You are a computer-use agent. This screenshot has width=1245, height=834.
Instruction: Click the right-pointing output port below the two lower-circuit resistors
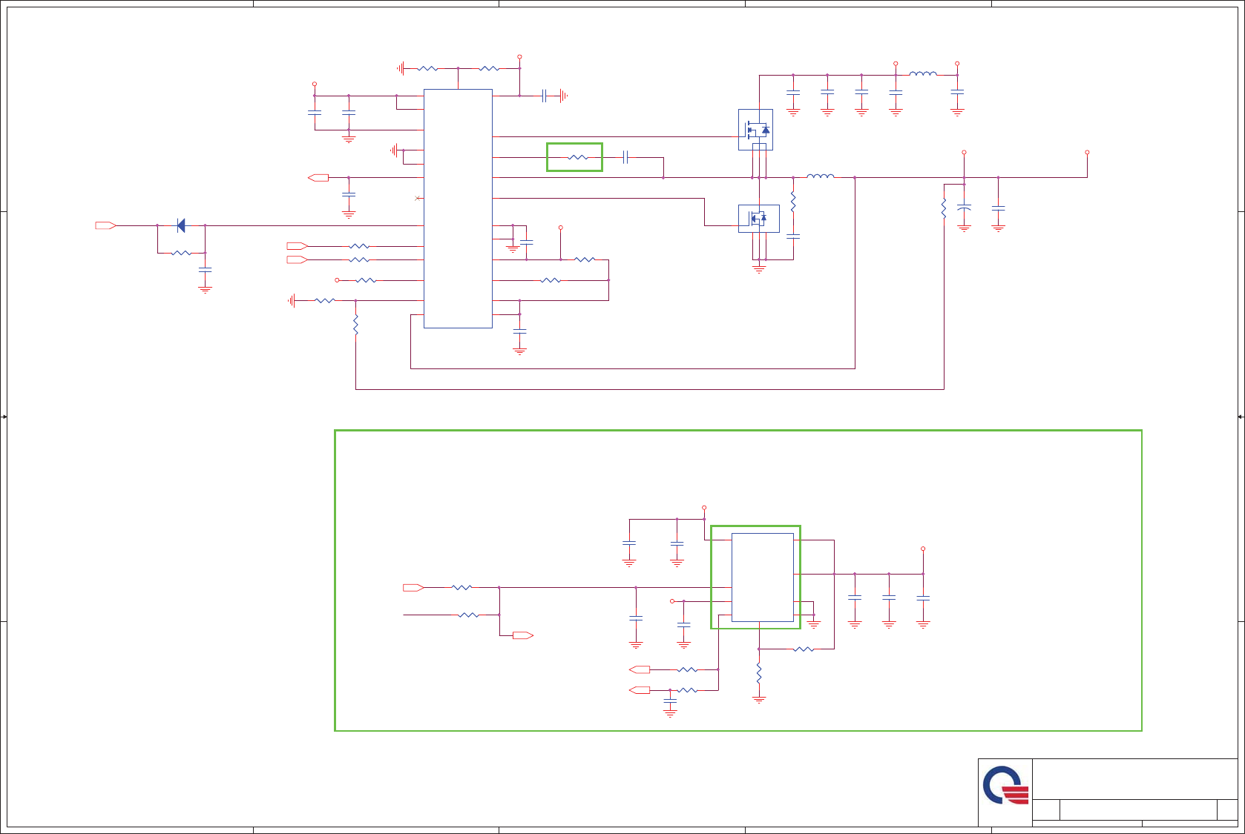pyautogui.click(x=523, y=635)
